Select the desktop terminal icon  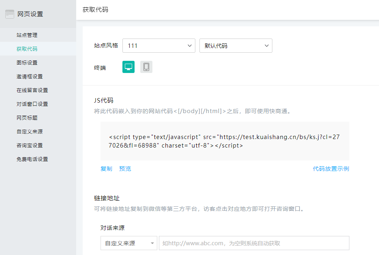click(x=128, y=67)
